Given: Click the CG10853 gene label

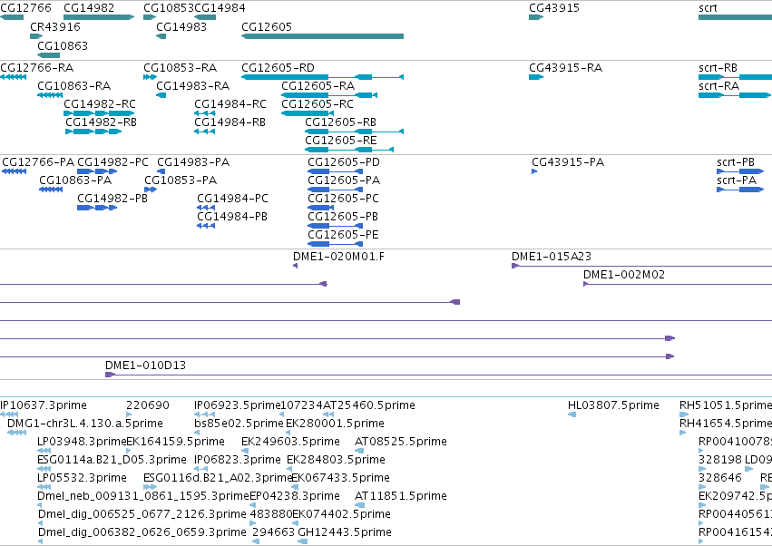Looking at the screenshot, I should [x=169, y=8].
